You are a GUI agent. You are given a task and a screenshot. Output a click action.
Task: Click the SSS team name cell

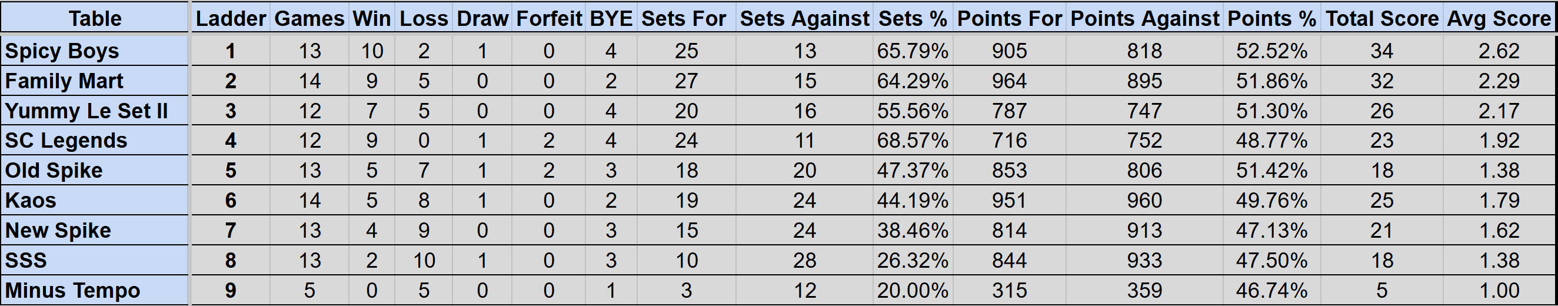pyautogui.click(x=26, y=260)
